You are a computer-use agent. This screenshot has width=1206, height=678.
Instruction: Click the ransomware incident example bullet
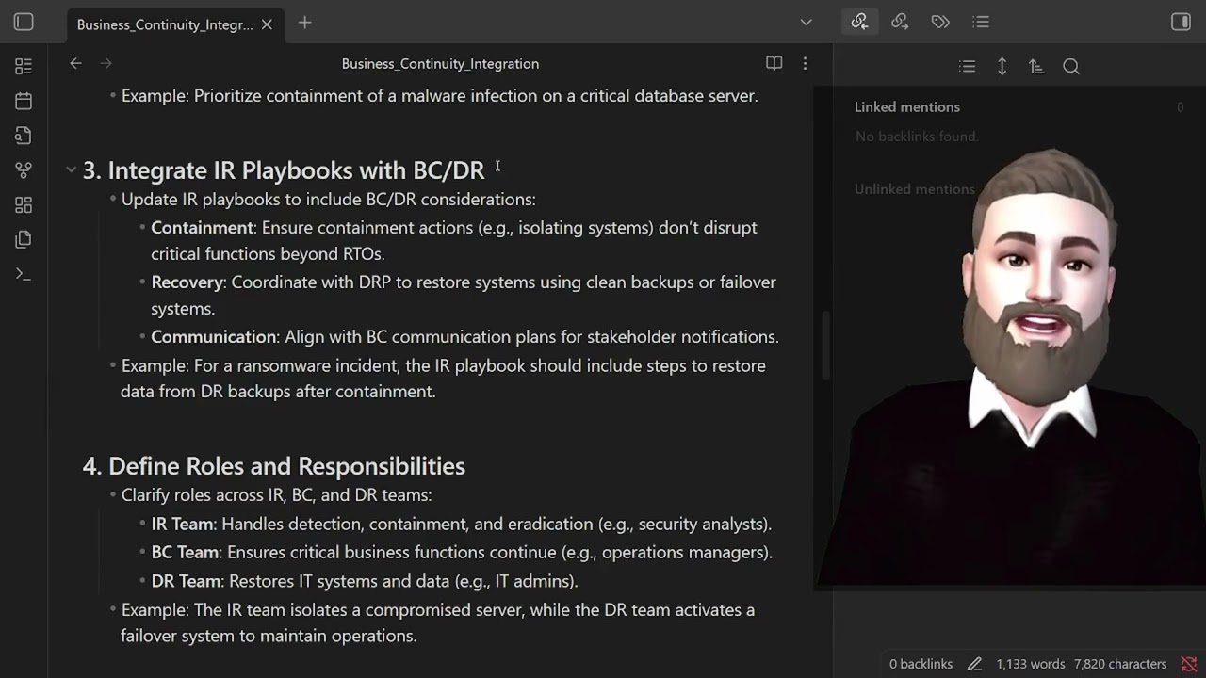tap(443, 379)
